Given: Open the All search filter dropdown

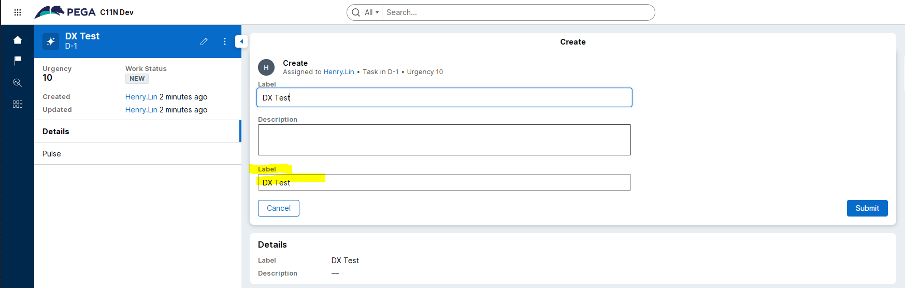Looking at the screenshot, I should (x=371, y=12).
